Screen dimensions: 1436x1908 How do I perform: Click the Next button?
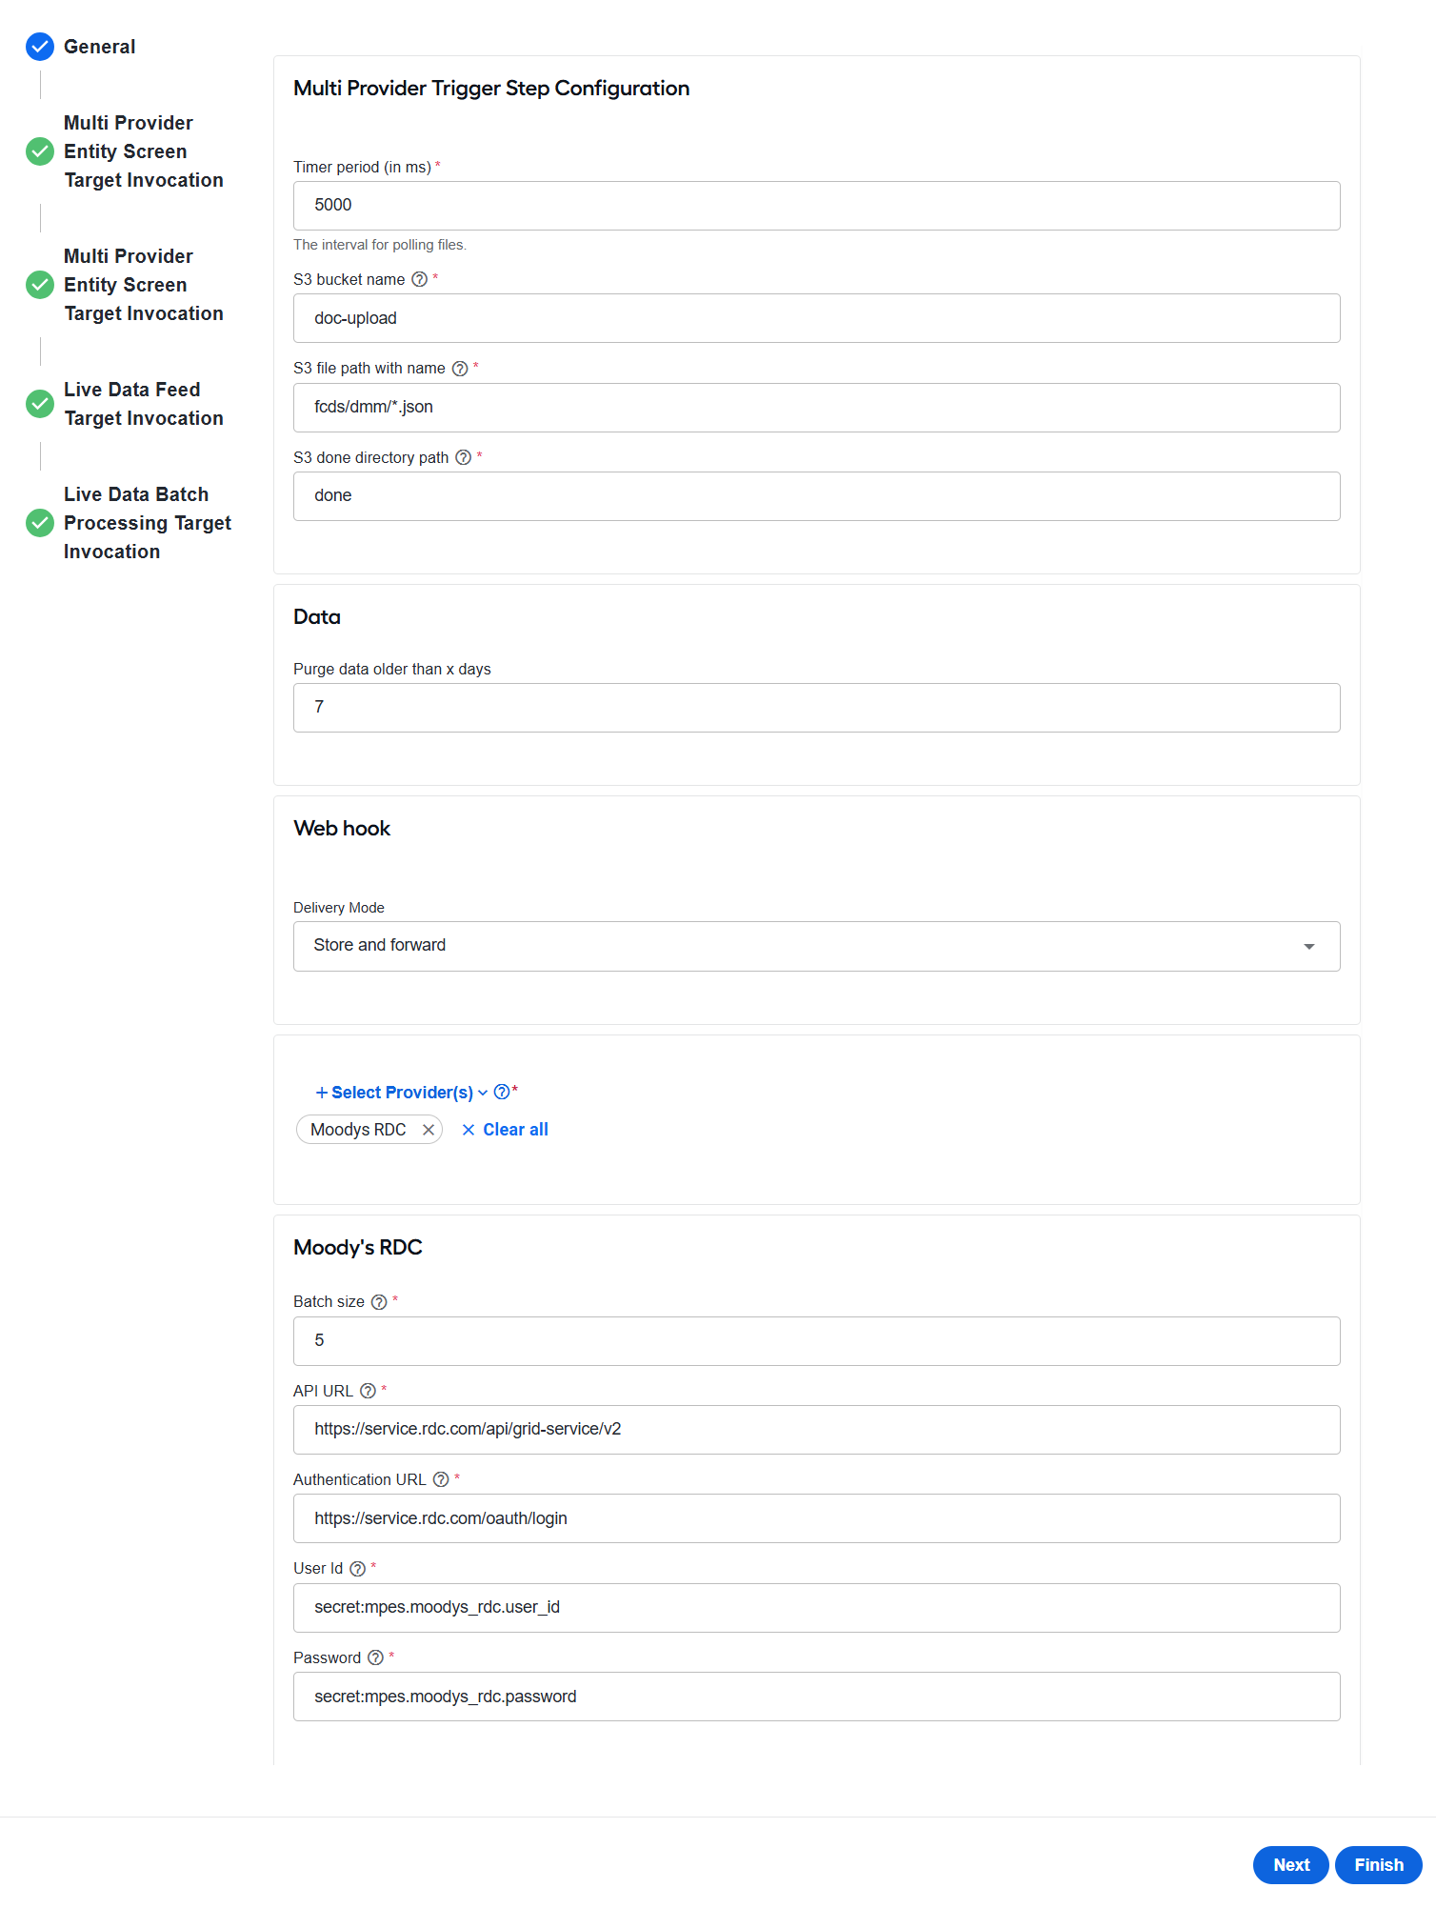[x=1290, y=1865]
